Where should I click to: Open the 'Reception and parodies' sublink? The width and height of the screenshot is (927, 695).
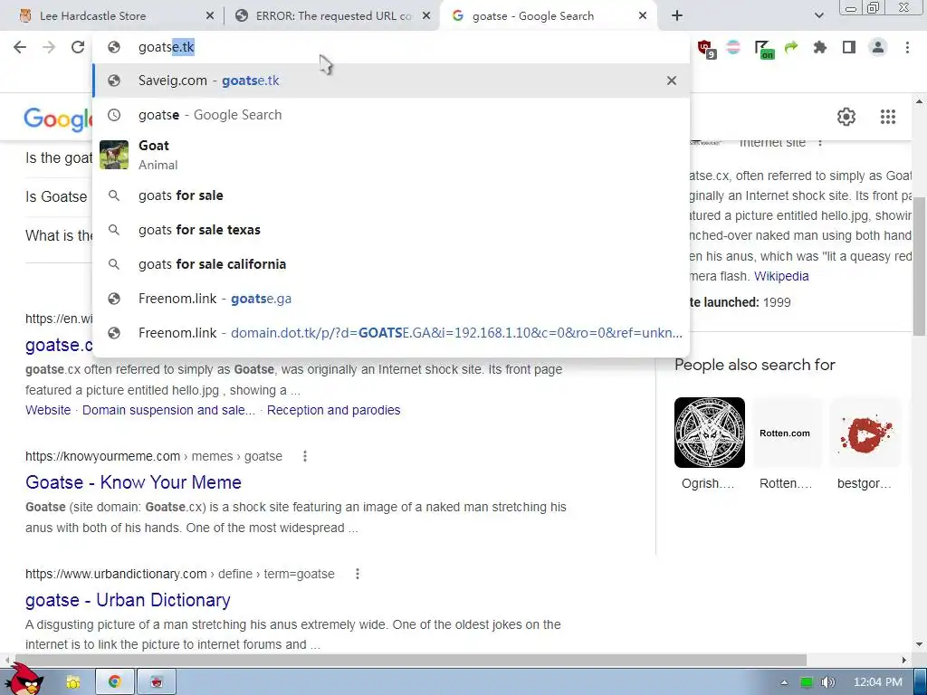point(333,410)
